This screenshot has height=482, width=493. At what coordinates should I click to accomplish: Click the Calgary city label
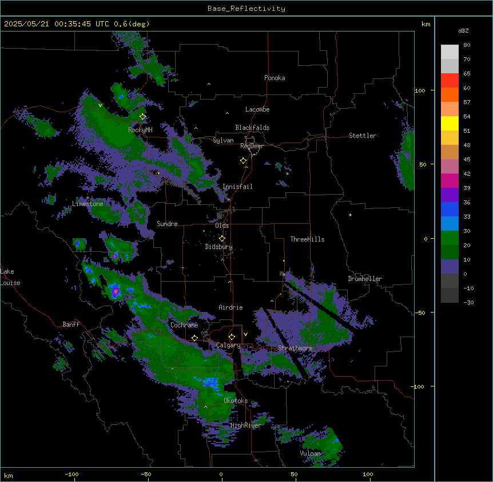(x=228, y=345)
